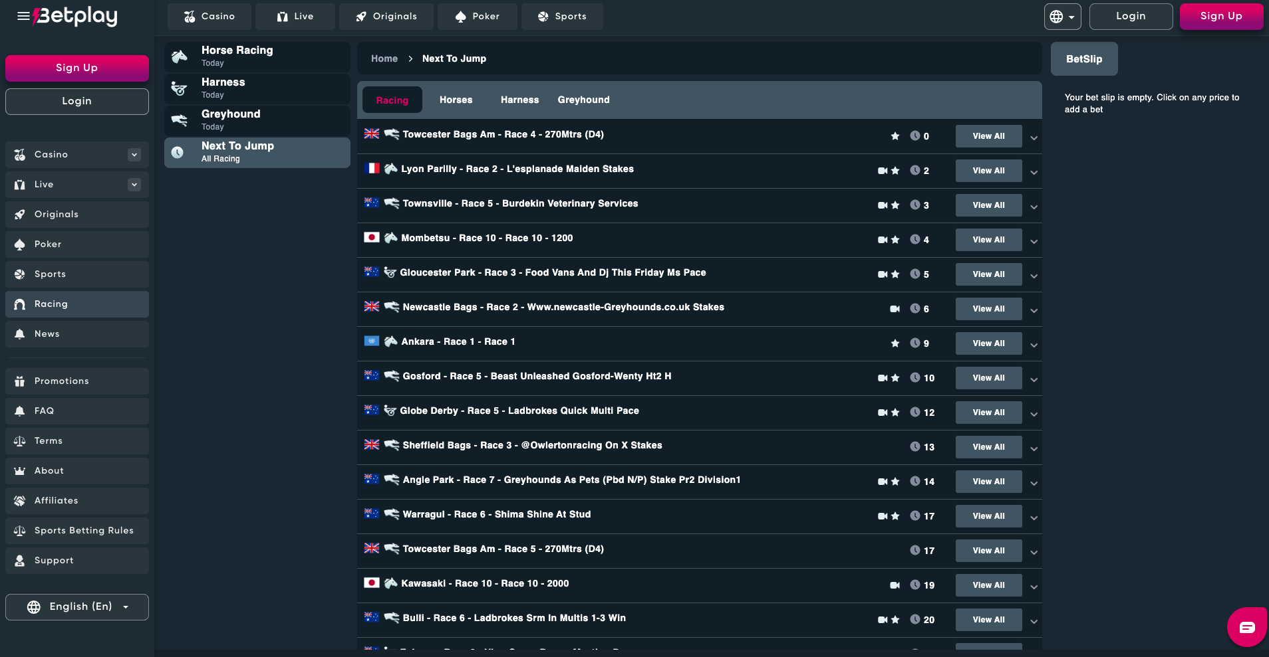Viewport: 1269px width, 657px height.
Task: Click the Betplay logo
Action: click(76, 16)
